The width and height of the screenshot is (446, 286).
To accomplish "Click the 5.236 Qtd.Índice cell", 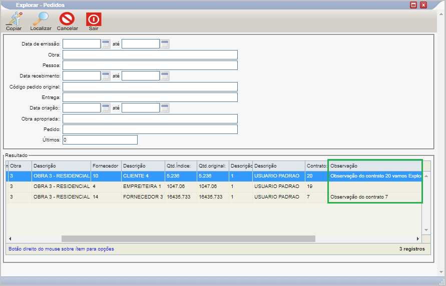I will point(181,176).
